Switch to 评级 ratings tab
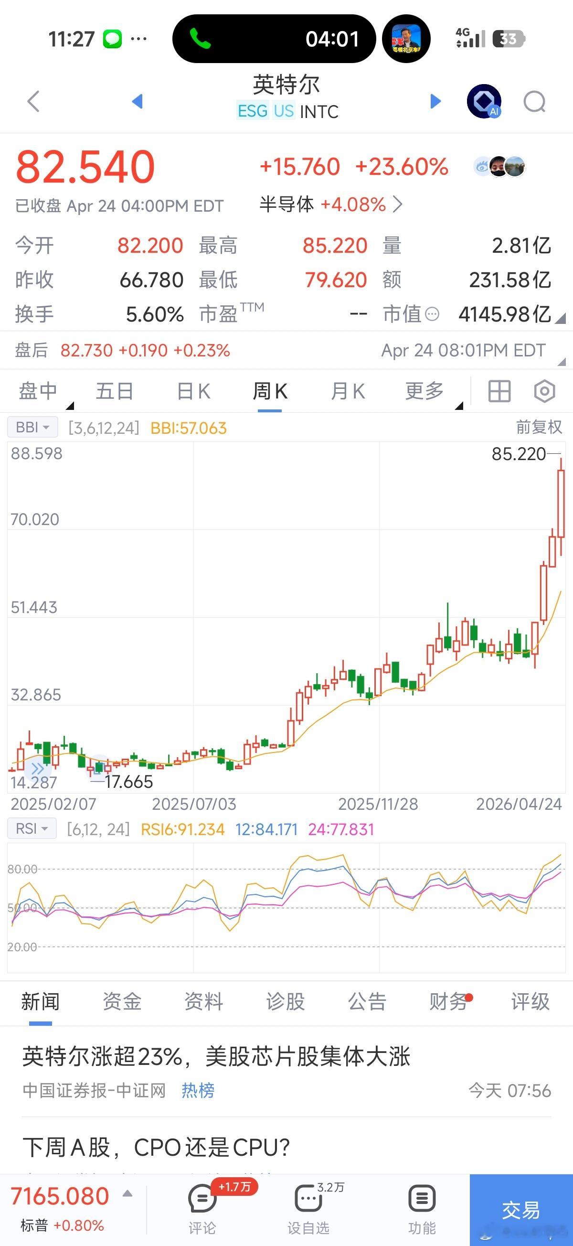Screen dimensions: 573x1246 point(531,1002)
